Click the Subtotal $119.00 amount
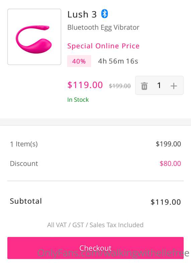Screen dimensions: 191x268 pyautogui.click(x=166, y=202)
